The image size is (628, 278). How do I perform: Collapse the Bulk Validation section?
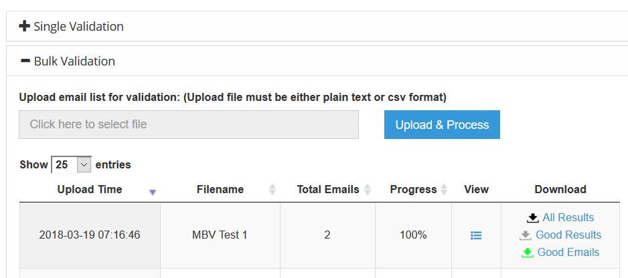pyautogui.click(x=74, y=61)
